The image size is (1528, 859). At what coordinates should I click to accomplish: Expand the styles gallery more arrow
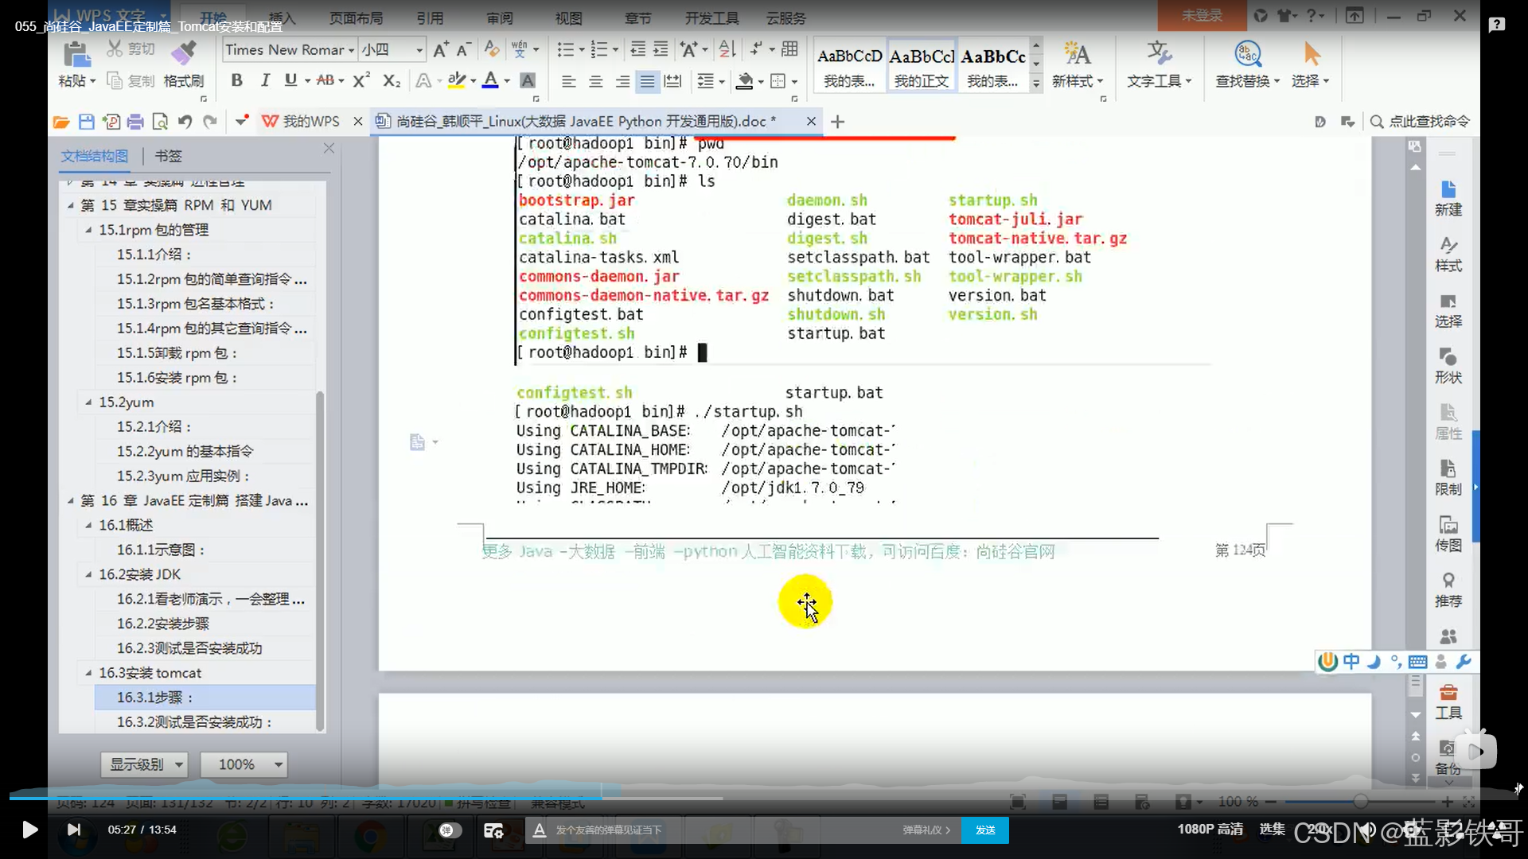tap(1036, 83)
